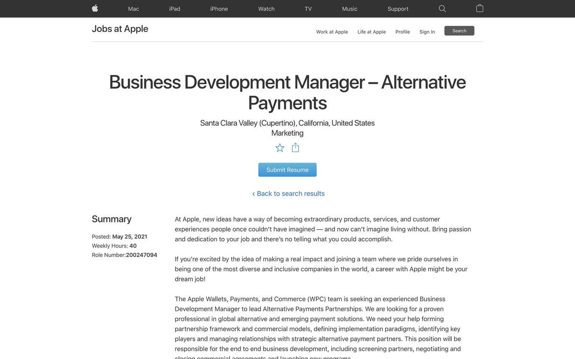Open Watch navigation item
The height and width of the screenshot is (359, 575).
pyautogui.click(x=266, y=9)
